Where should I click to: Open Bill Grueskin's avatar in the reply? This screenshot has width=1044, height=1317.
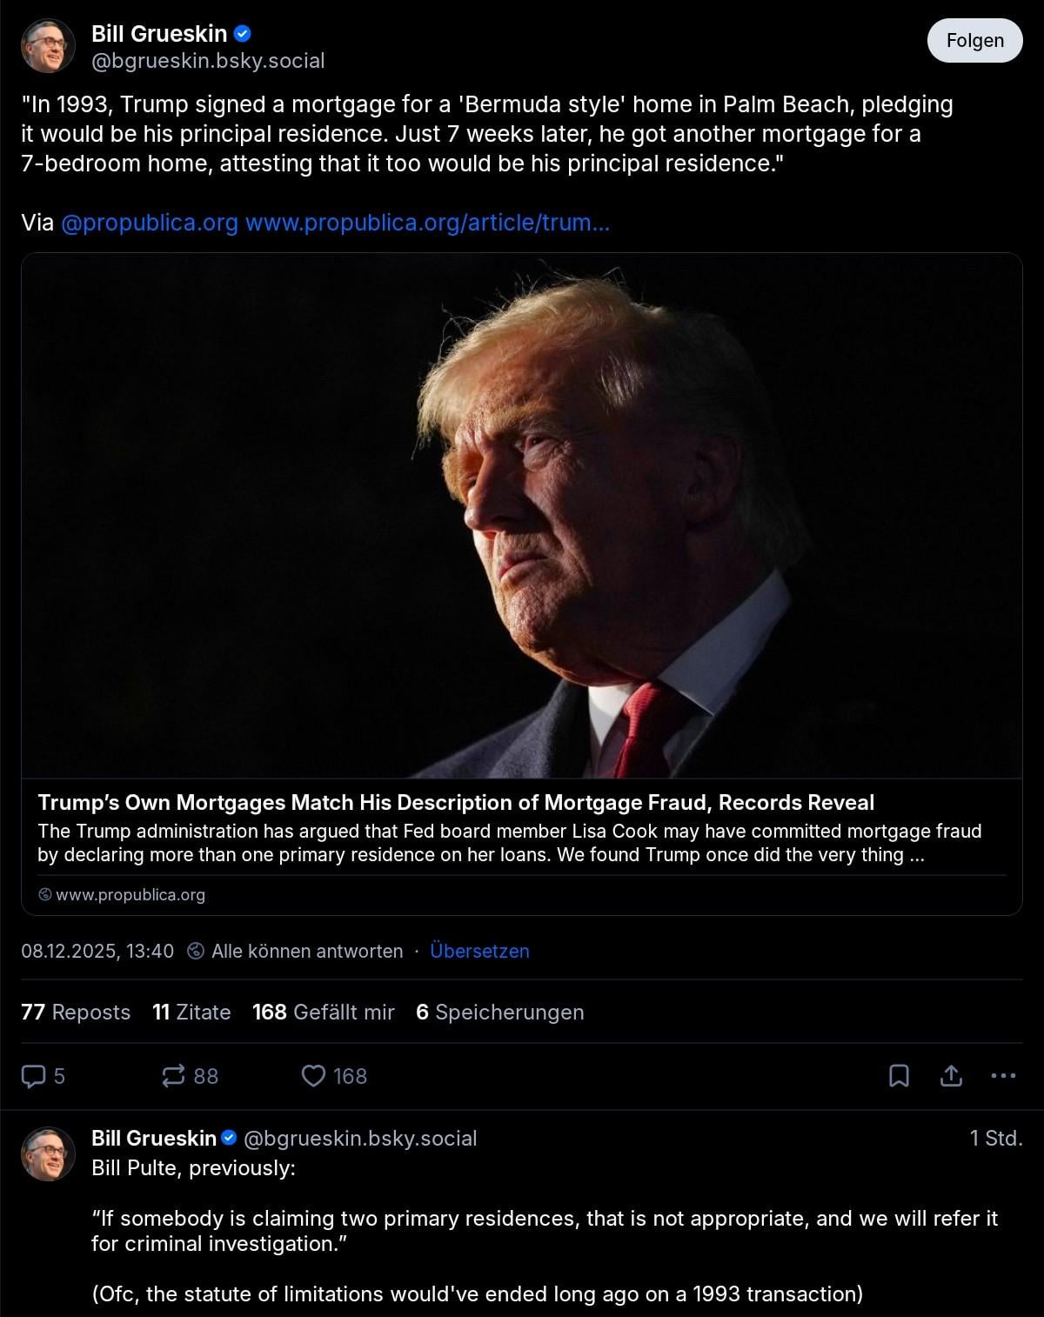click(x=48, y=1154)
